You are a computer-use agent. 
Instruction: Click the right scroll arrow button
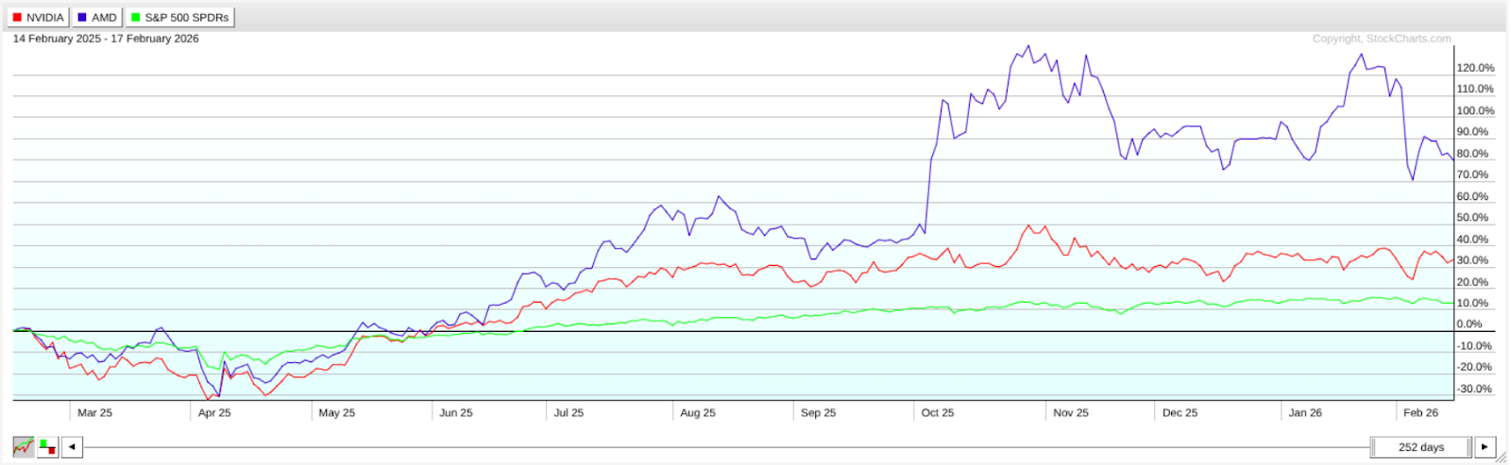click(x=1485, y=447)
